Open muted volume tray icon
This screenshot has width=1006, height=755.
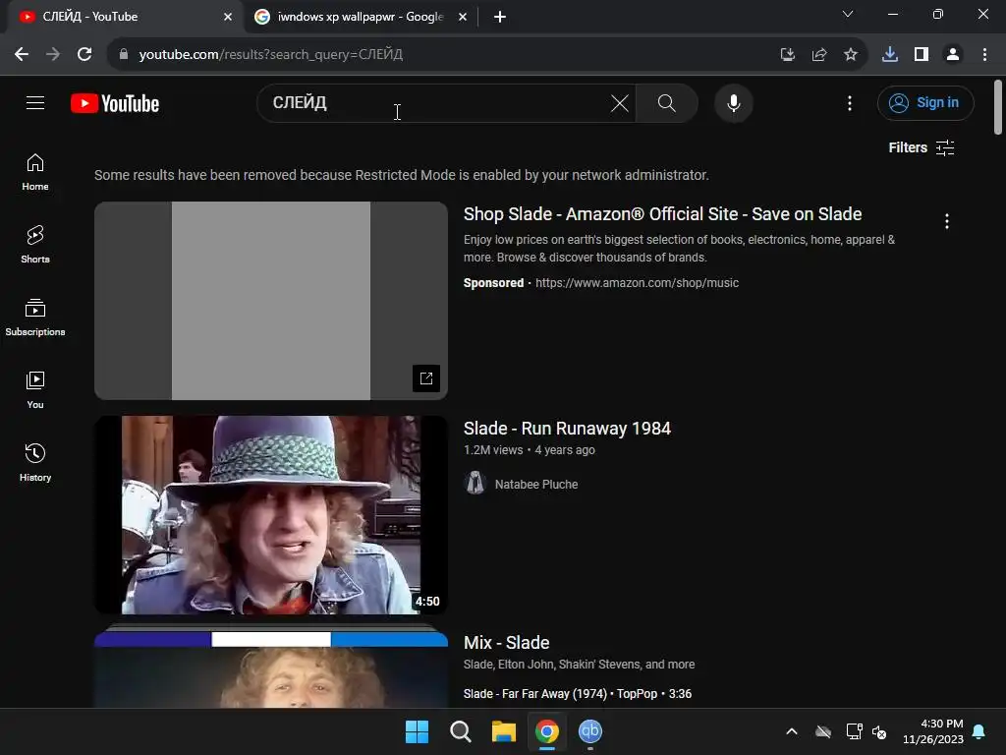[879, 731]
